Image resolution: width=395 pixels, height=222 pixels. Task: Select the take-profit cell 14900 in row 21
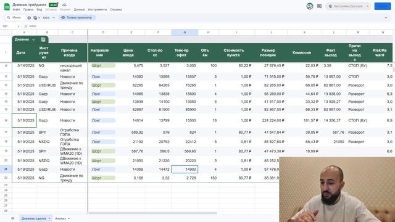[185, 170]
